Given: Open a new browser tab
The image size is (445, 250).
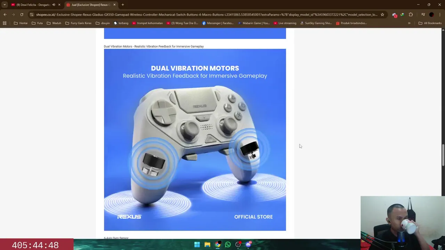Looking at the screenshot, I should 123,5.
